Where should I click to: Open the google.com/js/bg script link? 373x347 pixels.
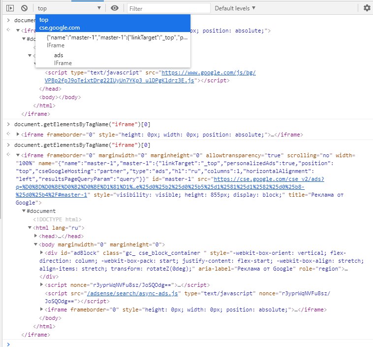(x=209, y=72)
